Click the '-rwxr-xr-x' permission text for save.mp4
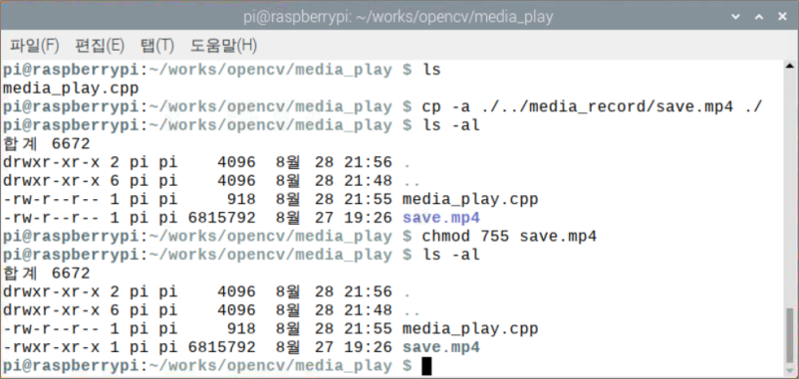Screen dimensions: 799x379 (51, 347)
